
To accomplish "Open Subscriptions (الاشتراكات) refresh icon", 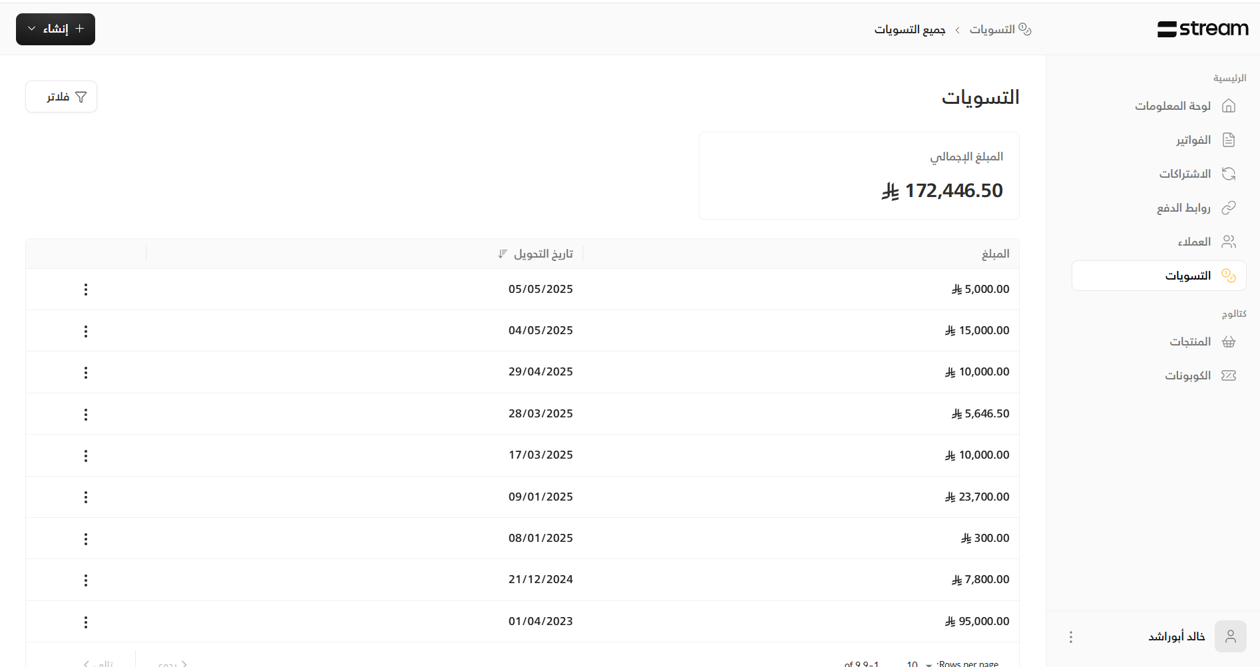I will coord(1228,174).
